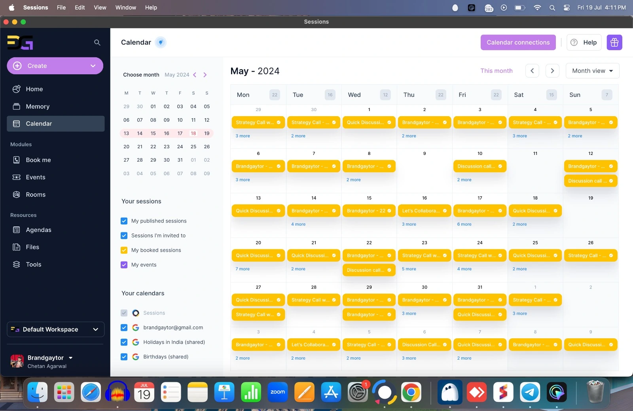The height and width of the screenshot is (411, 633).
Task: Disable Holidays in India calendar
Action: pyautogui.click(x=124, y=342)
